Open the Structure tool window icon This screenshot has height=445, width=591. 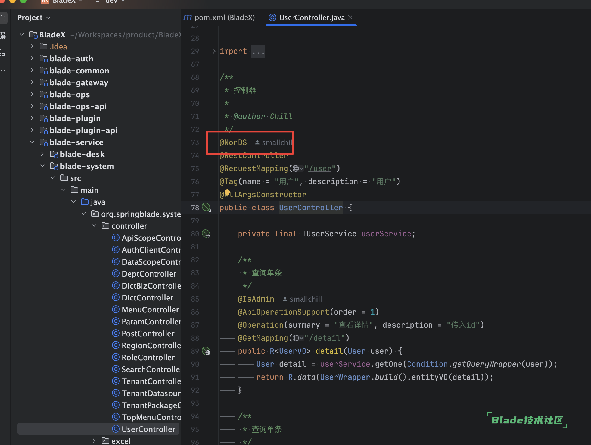tap(2, 53)
